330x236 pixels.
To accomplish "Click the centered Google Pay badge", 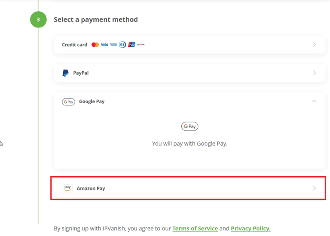I will (x=189, y=126).
